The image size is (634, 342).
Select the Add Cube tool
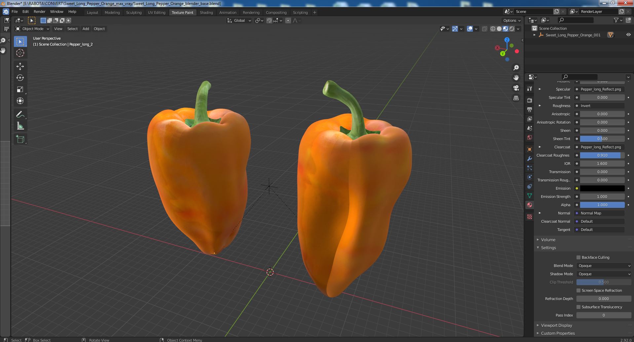click(x=20, y=139)
